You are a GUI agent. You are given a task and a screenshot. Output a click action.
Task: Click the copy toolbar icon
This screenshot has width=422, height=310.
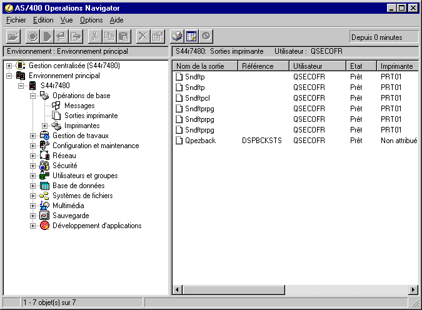click(109, 36)
